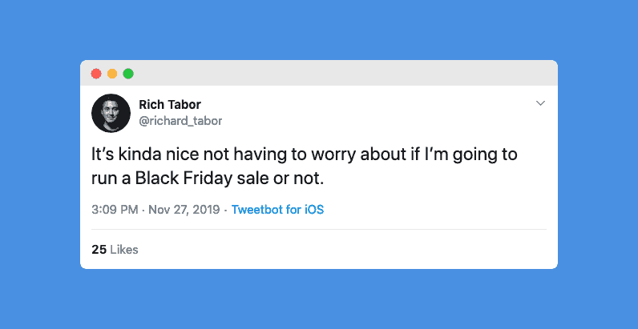Click the @richard_tabor handle
This screenshot has height=329, width=638.
tap(180, 121)
